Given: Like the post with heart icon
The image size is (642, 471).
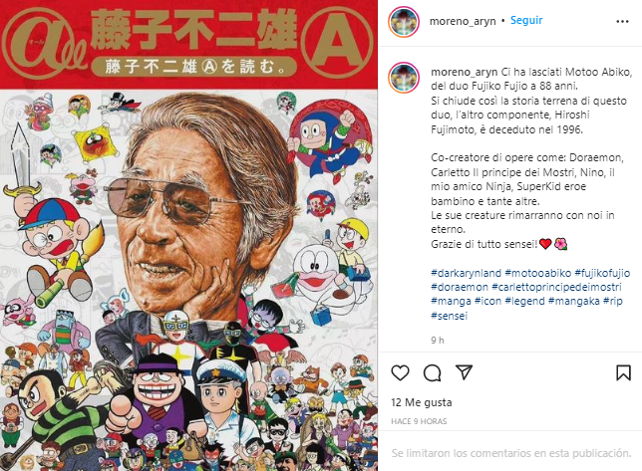Looking at the screenshot, I should tap(400, 372).
